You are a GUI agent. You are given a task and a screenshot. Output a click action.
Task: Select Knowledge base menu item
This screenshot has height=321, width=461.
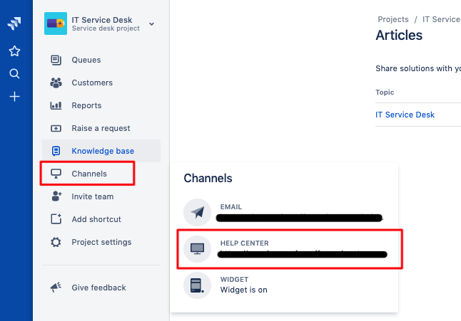[x=101, y=151]
